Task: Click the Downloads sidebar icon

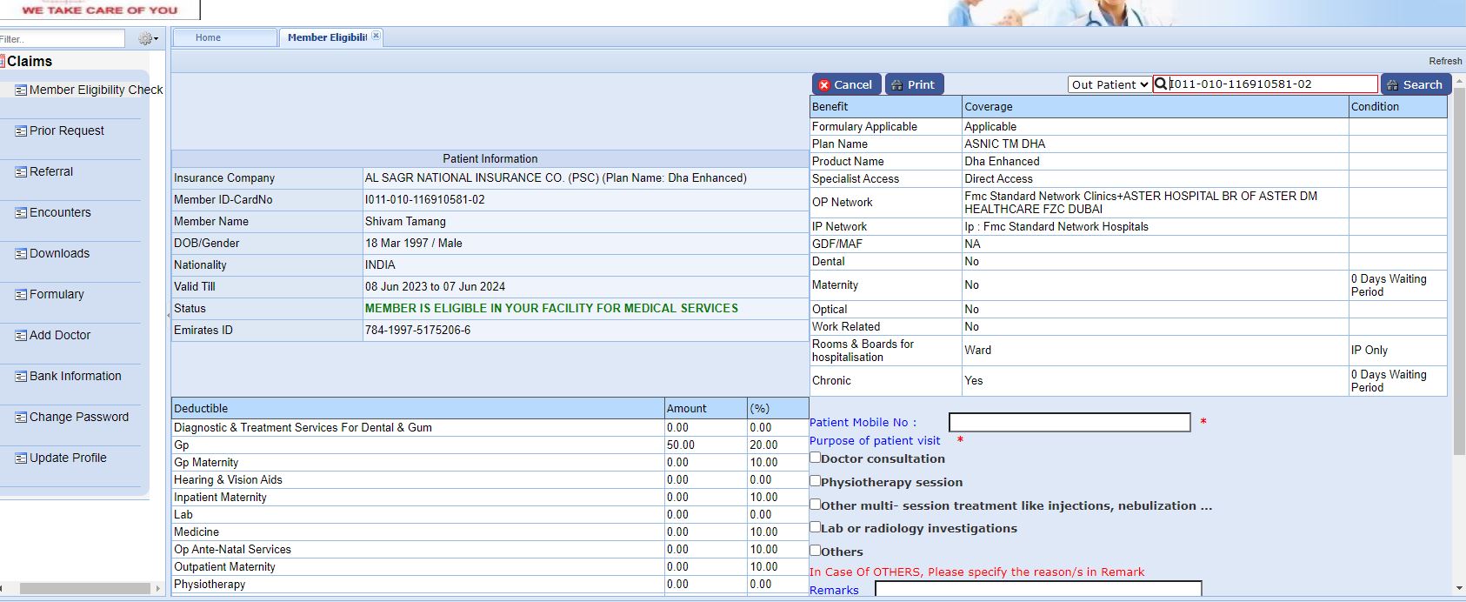Action: pyautogui.click(x=21, y=254)
